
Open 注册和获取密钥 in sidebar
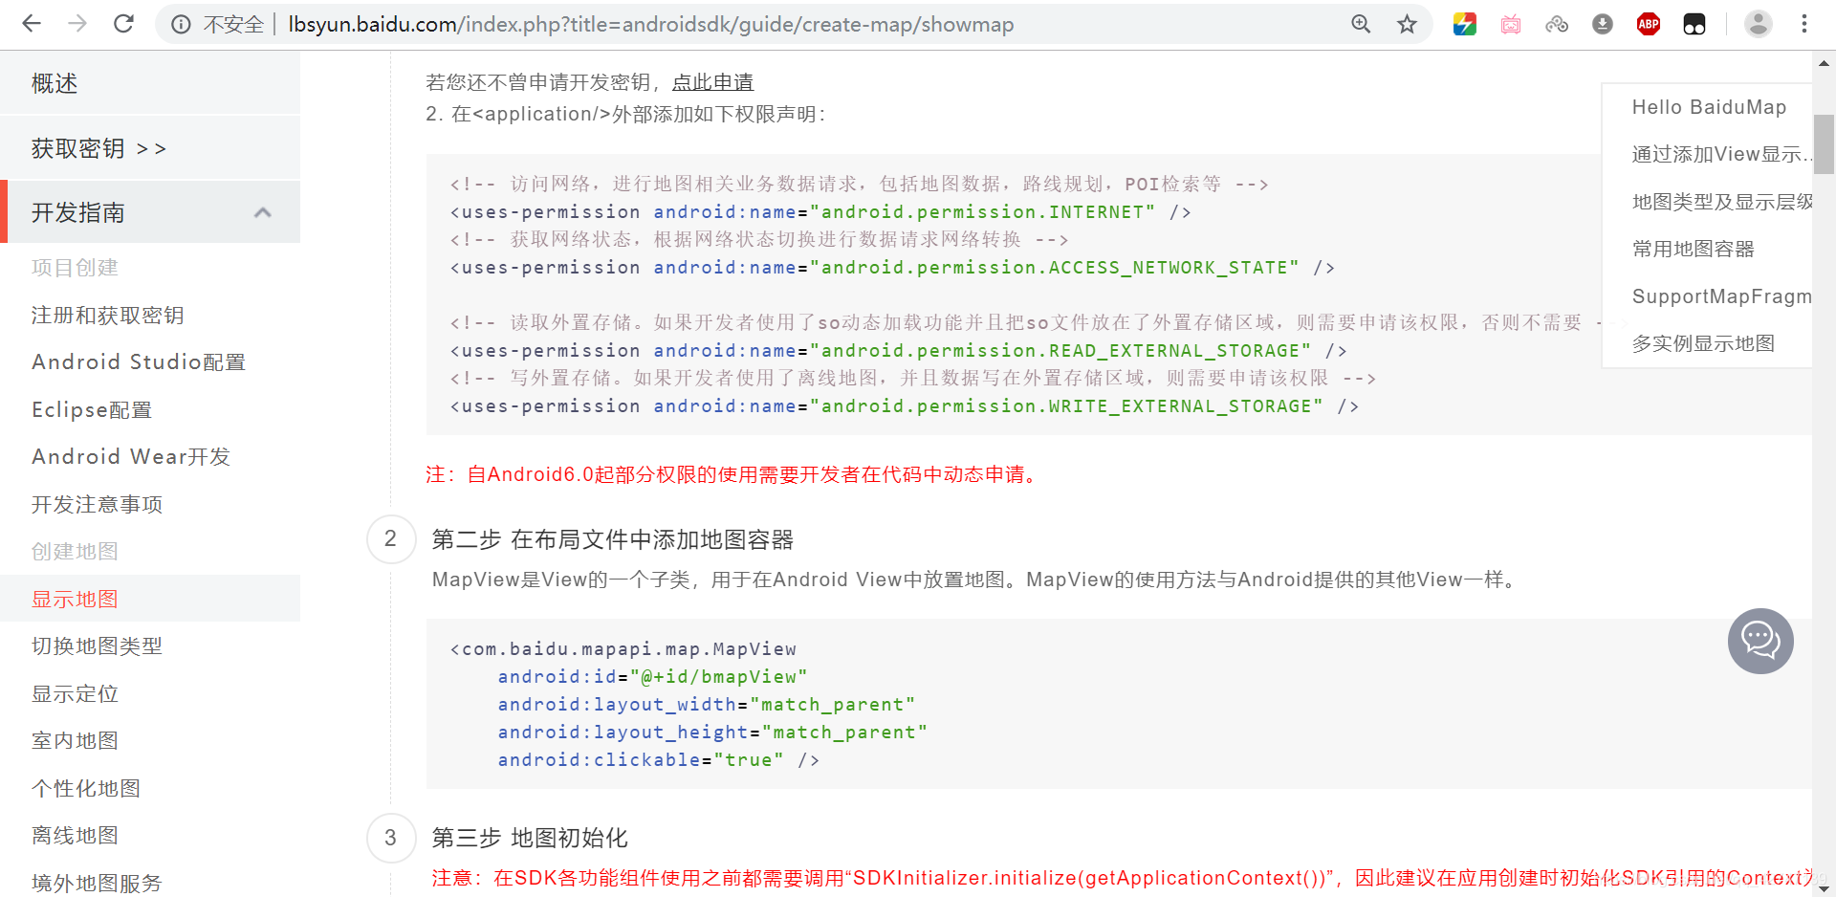pos(107,316)
